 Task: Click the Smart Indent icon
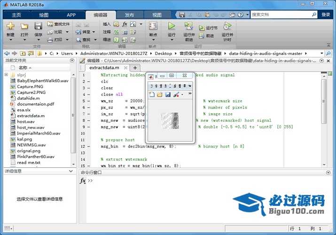[117, 40]
